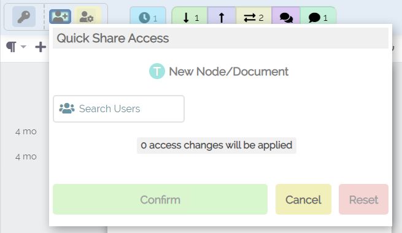The width and height of the screenshot is (402, 233).
Task: Click the New Node/Document title
Action: click(x=229, y=72)
